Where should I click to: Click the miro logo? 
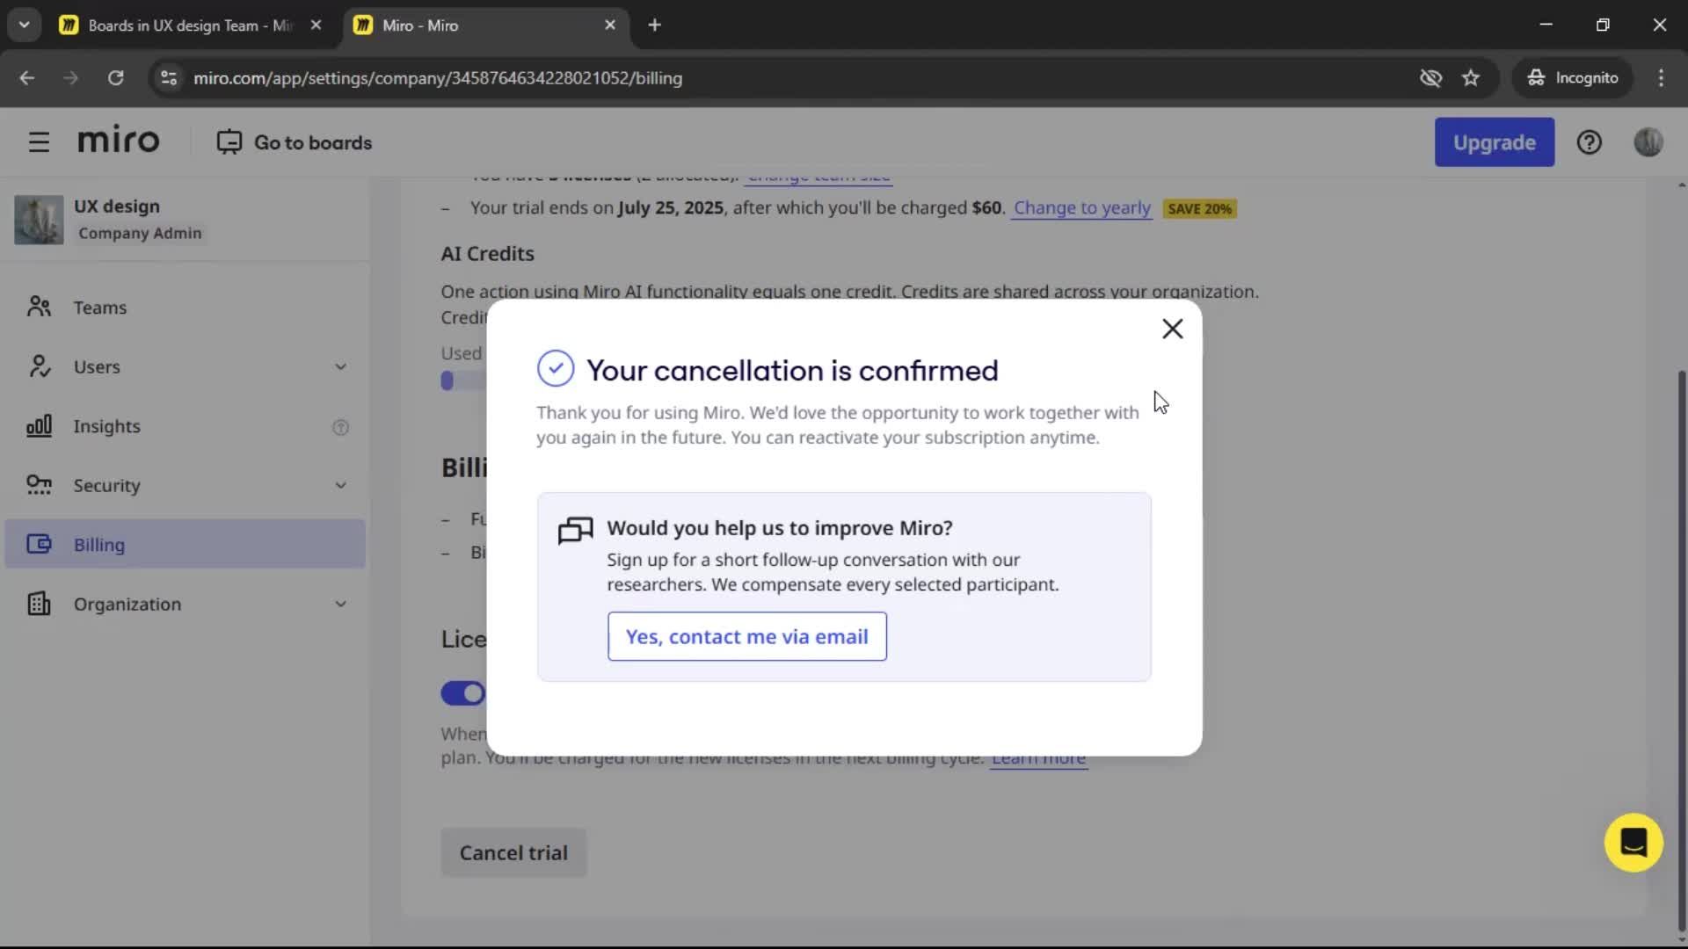(119, 141)
